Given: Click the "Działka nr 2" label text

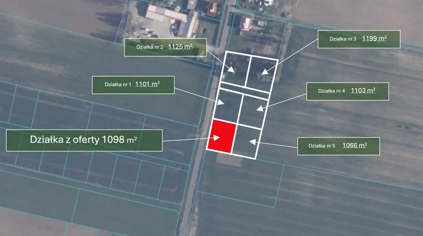Looking at the screenshot, I should coord(150,47).
